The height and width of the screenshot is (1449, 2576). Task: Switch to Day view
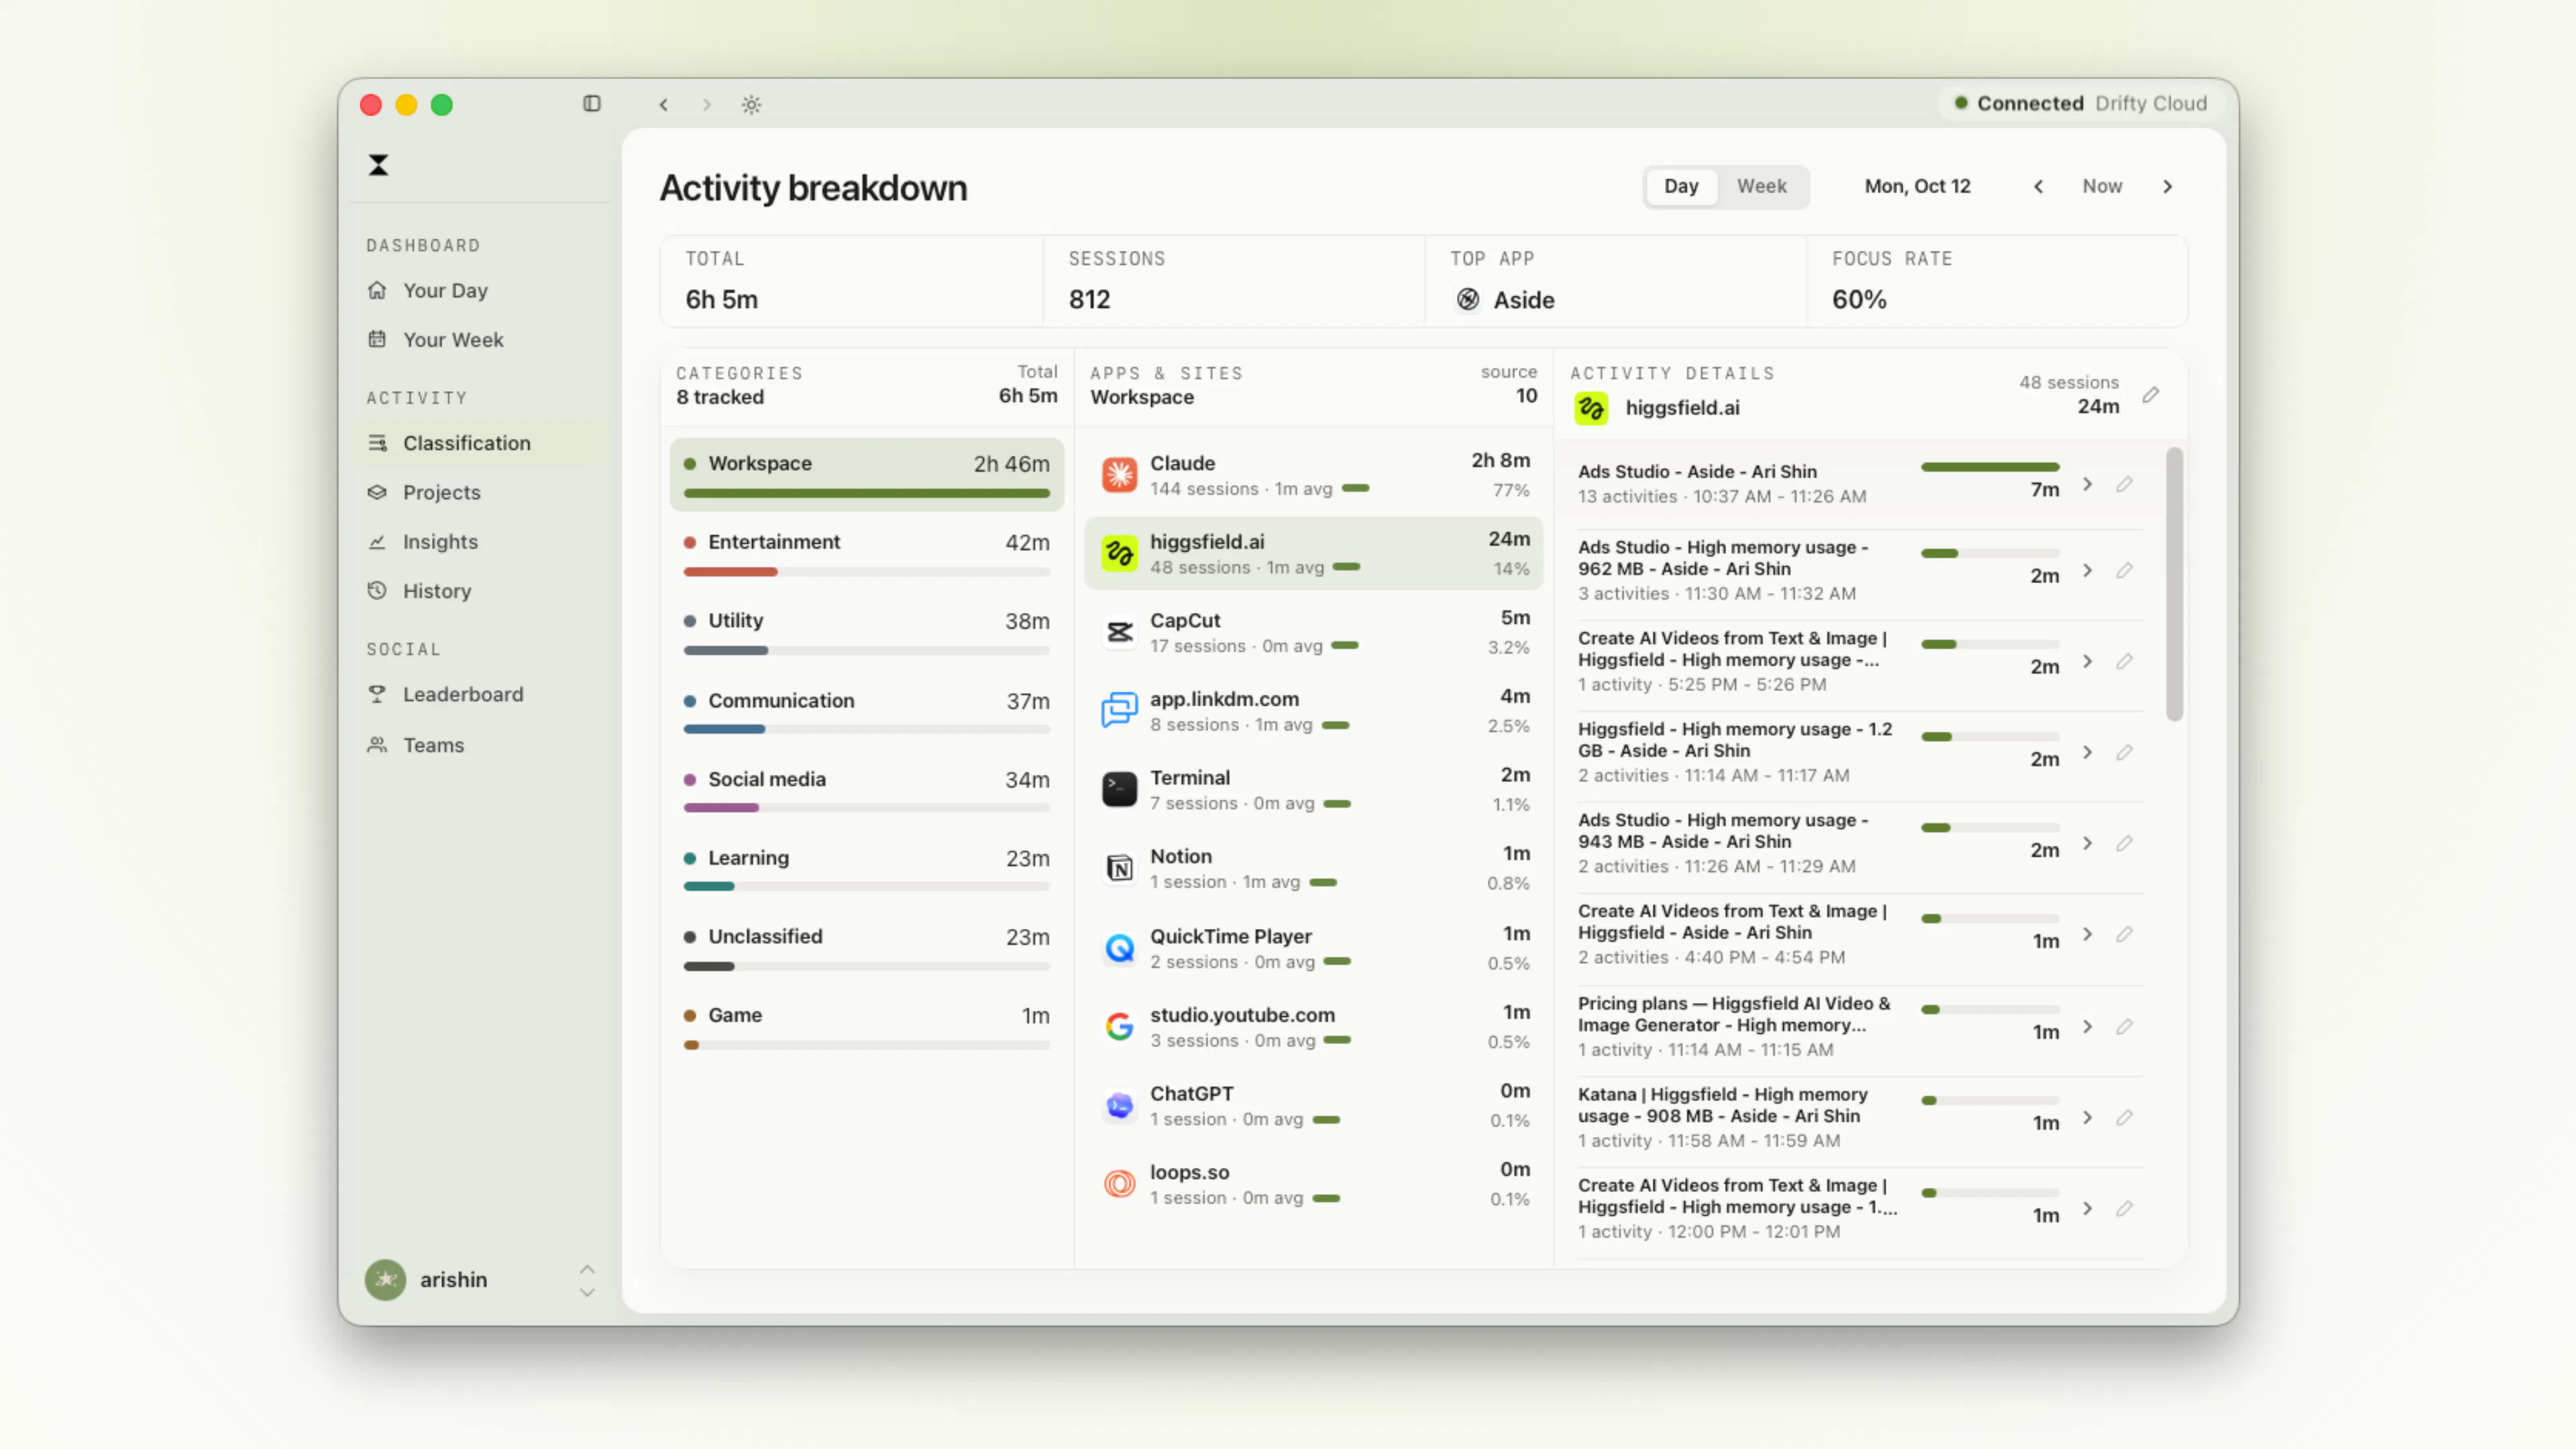pyautogui.click(x=1681, y=186)
